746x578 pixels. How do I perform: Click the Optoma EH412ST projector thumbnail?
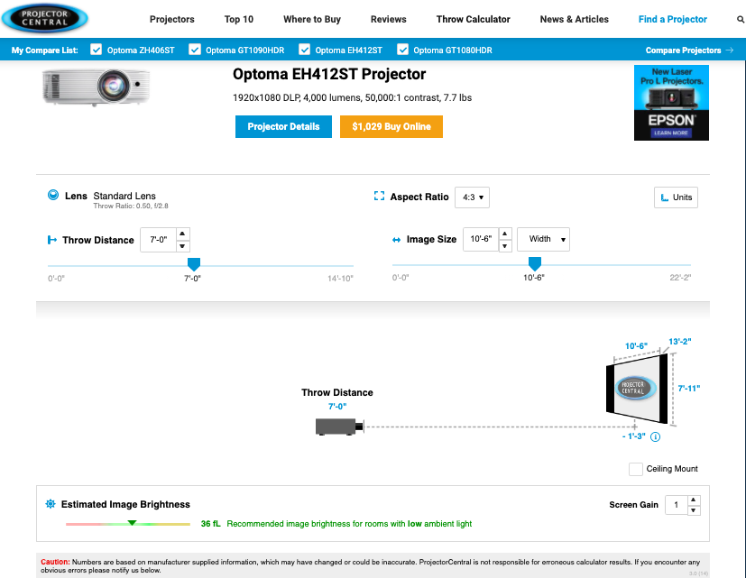tap(97, 86)
